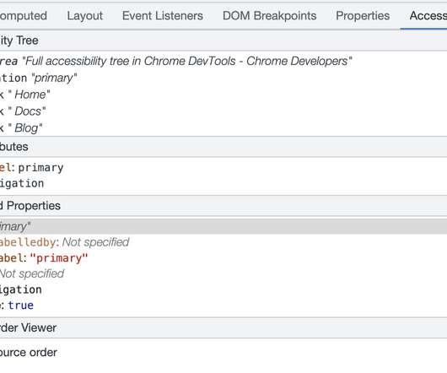
Task: Switch to the Computed tab
Action: point(24,16)
